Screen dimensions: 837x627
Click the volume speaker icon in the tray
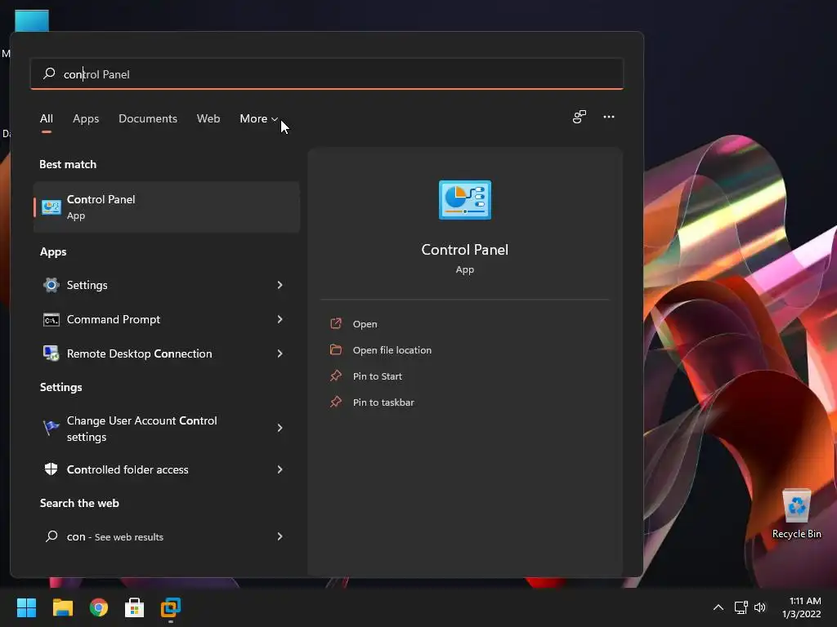(x=760, y=607)
